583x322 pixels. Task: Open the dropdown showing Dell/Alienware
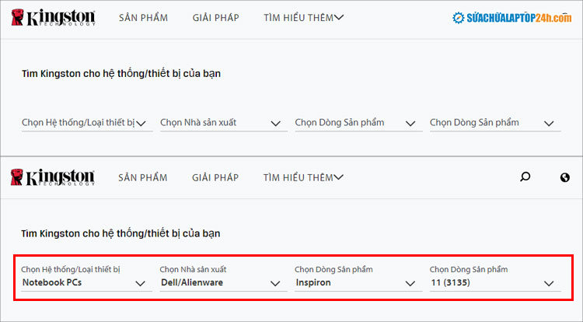223,278
